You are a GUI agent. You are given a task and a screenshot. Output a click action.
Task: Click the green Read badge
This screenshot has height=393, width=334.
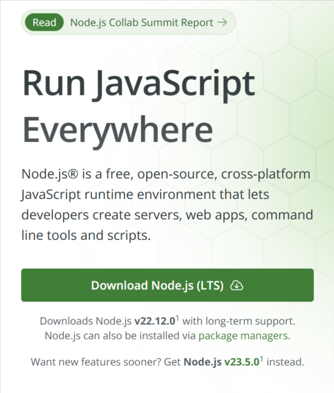[x=44, y=22]
